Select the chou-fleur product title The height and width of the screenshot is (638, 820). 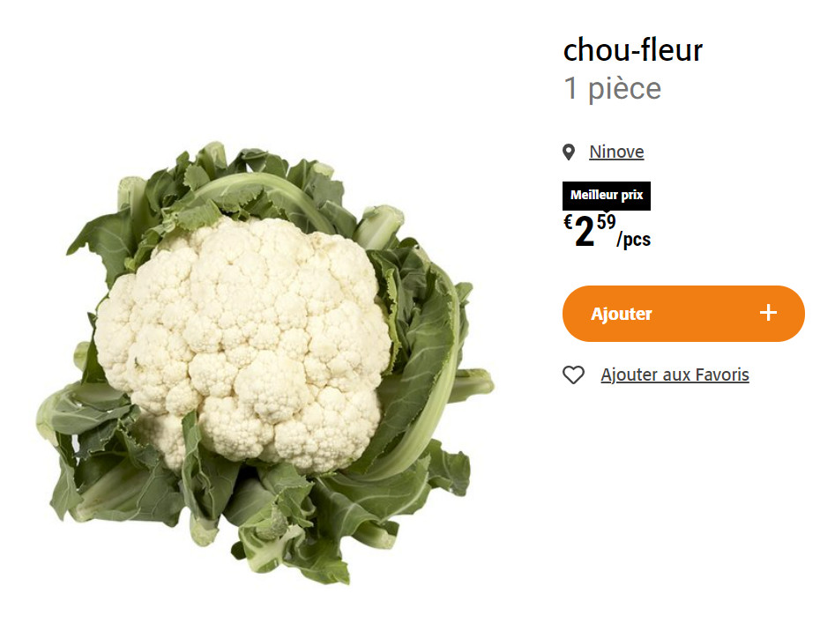[633, 50]
